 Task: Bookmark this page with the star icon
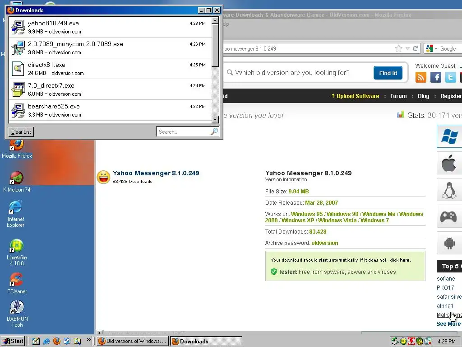(x=399, y=49)
